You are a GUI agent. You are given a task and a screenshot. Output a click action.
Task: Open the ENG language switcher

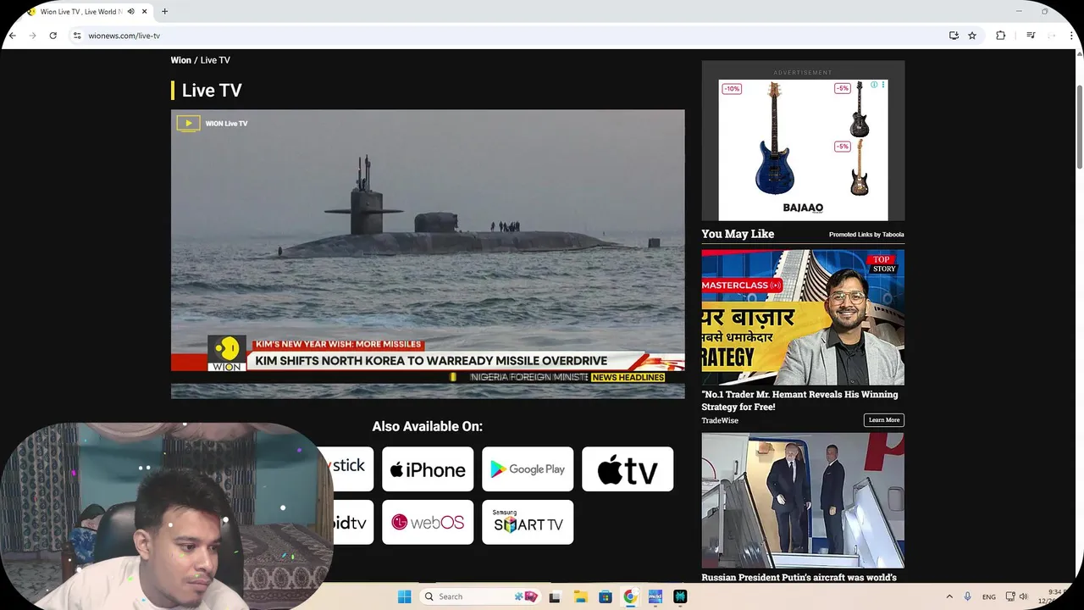click(989, 596)
